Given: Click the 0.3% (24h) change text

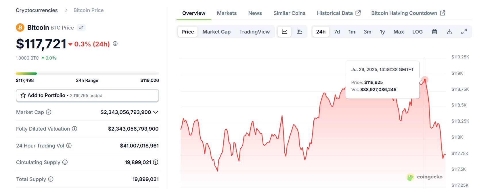Looking at the screenshot, I should (92, 44).
